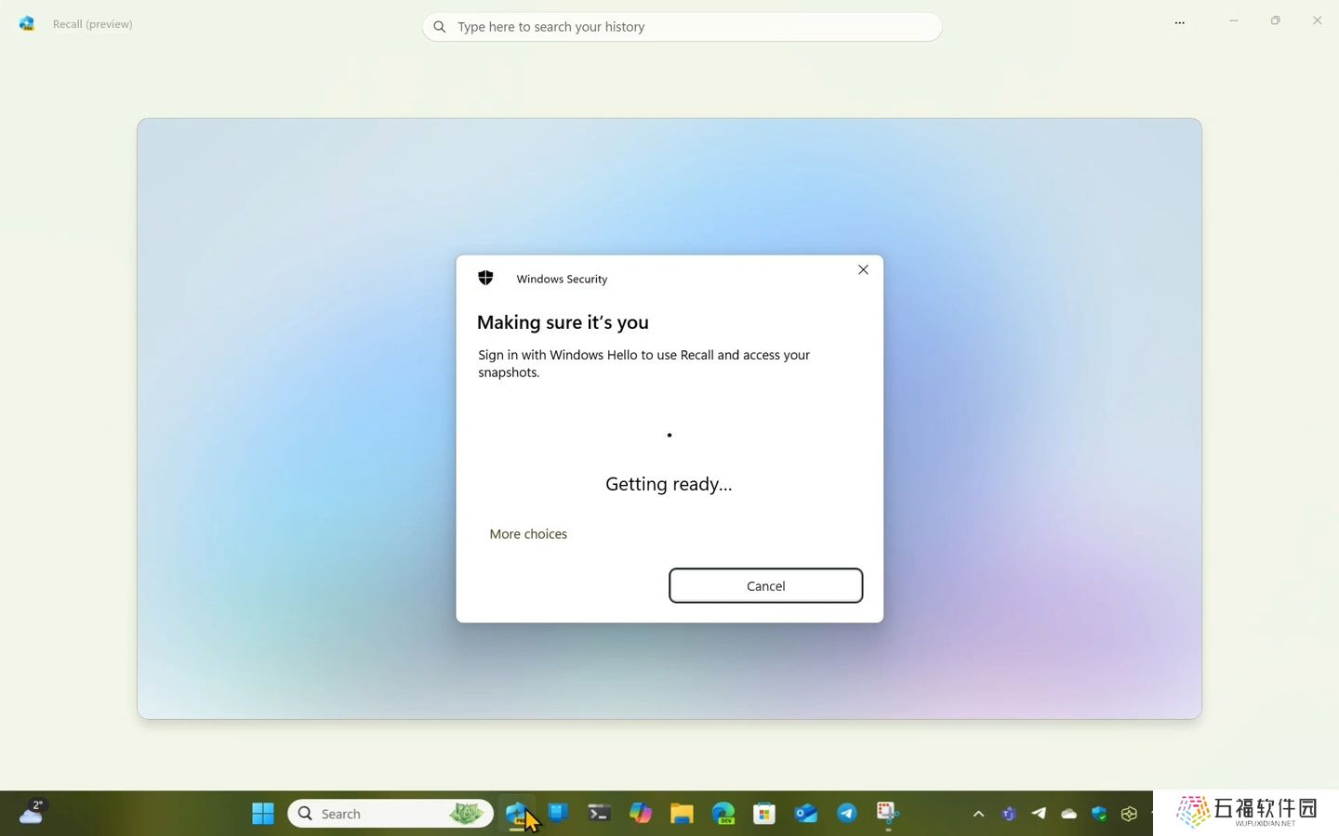Open Recall from the taskbar
Viewport: 1339px width, 836px height.
[517, 814]
